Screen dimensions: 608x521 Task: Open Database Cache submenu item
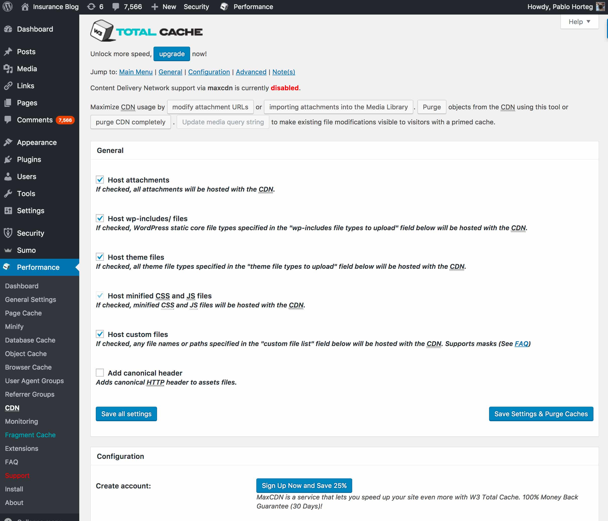click(30, 340)
